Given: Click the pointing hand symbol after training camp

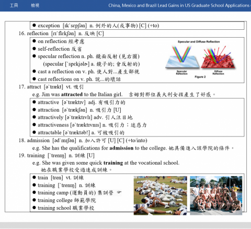Looking at the screenshot, I should [119, 192].
